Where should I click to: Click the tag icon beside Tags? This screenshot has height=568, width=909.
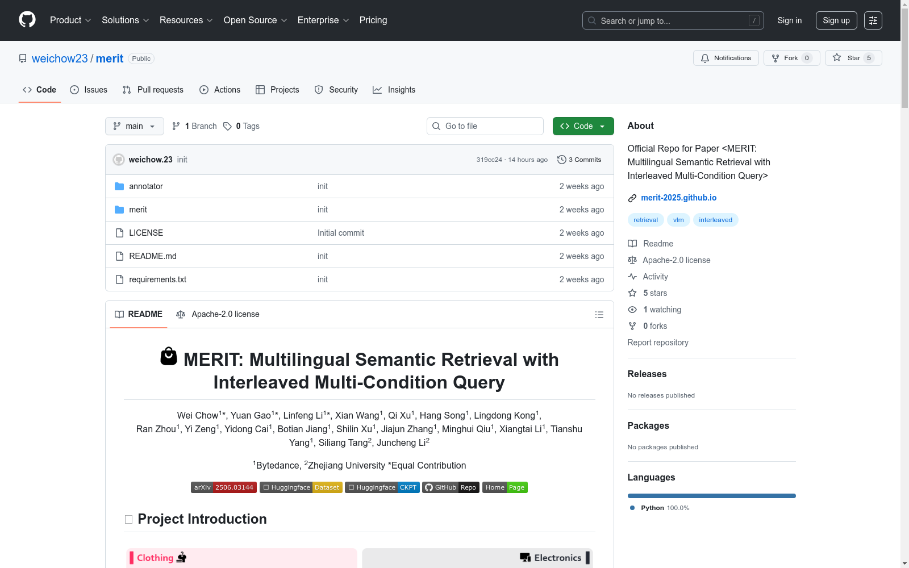pos(227,126)
